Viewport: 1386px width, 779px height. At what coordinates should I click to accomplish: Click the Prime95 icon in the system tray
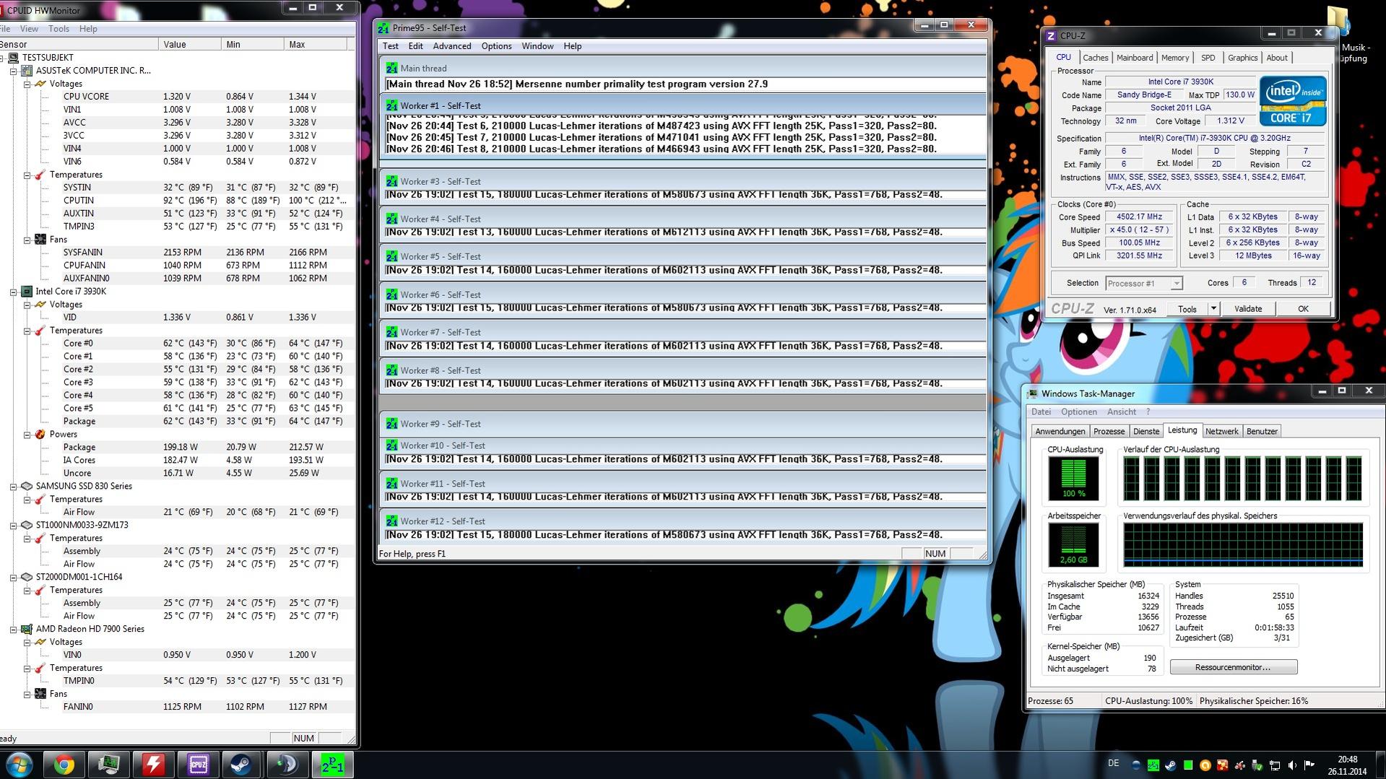click(x=1153, y=765)
